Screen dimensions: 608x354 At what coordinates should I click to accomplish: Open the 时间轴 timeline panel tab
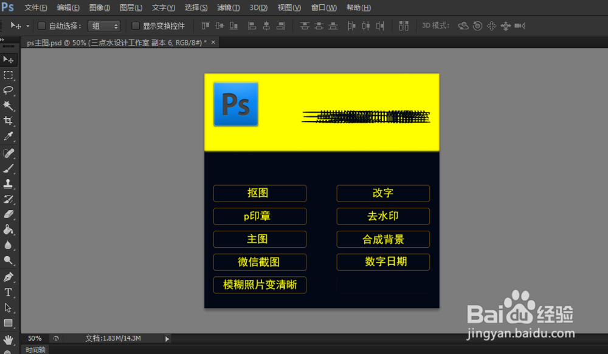click(x=35, y=350)
